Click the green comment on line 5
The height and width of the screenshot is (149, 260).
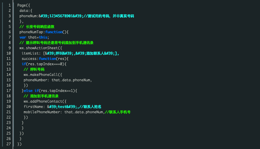(37, 27)
